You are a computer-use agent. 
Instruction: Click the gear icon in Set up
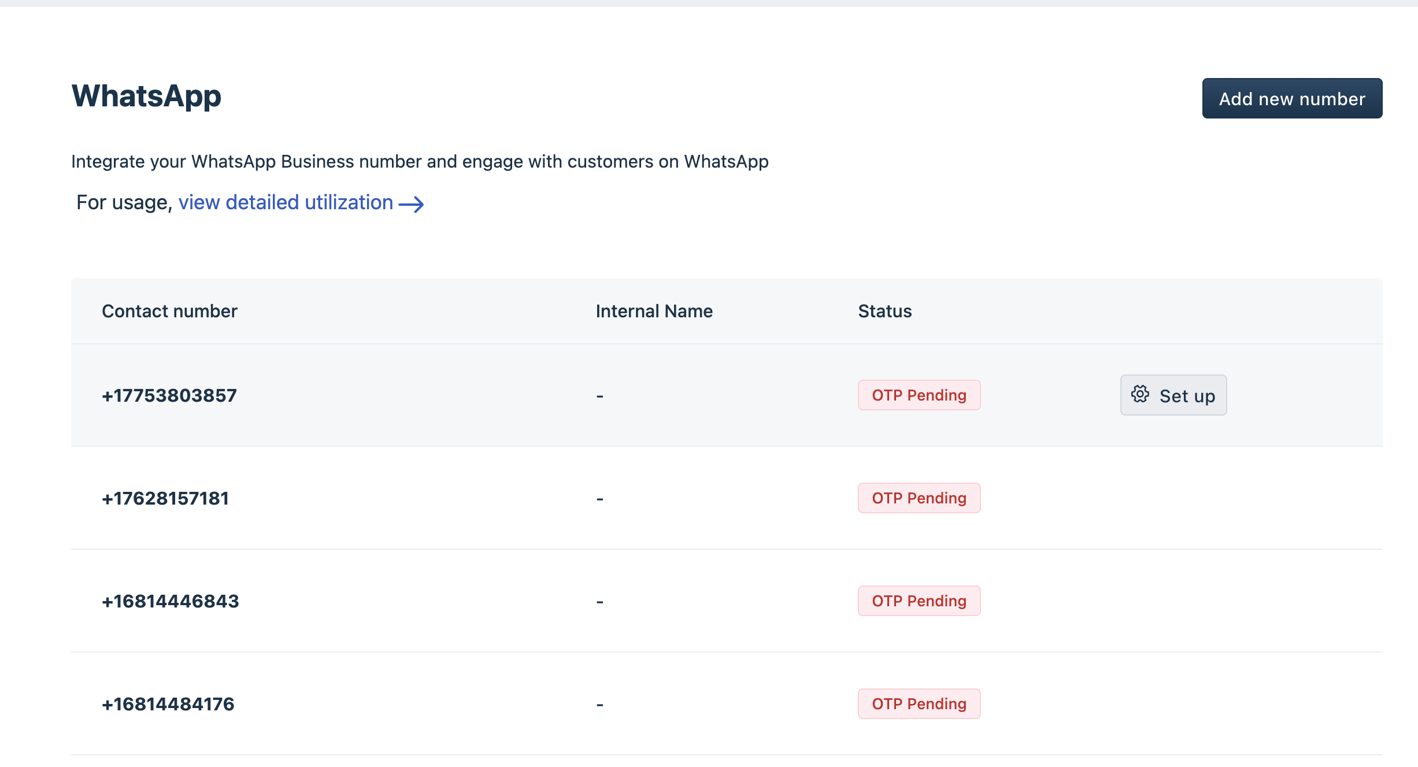point(1140,395)
